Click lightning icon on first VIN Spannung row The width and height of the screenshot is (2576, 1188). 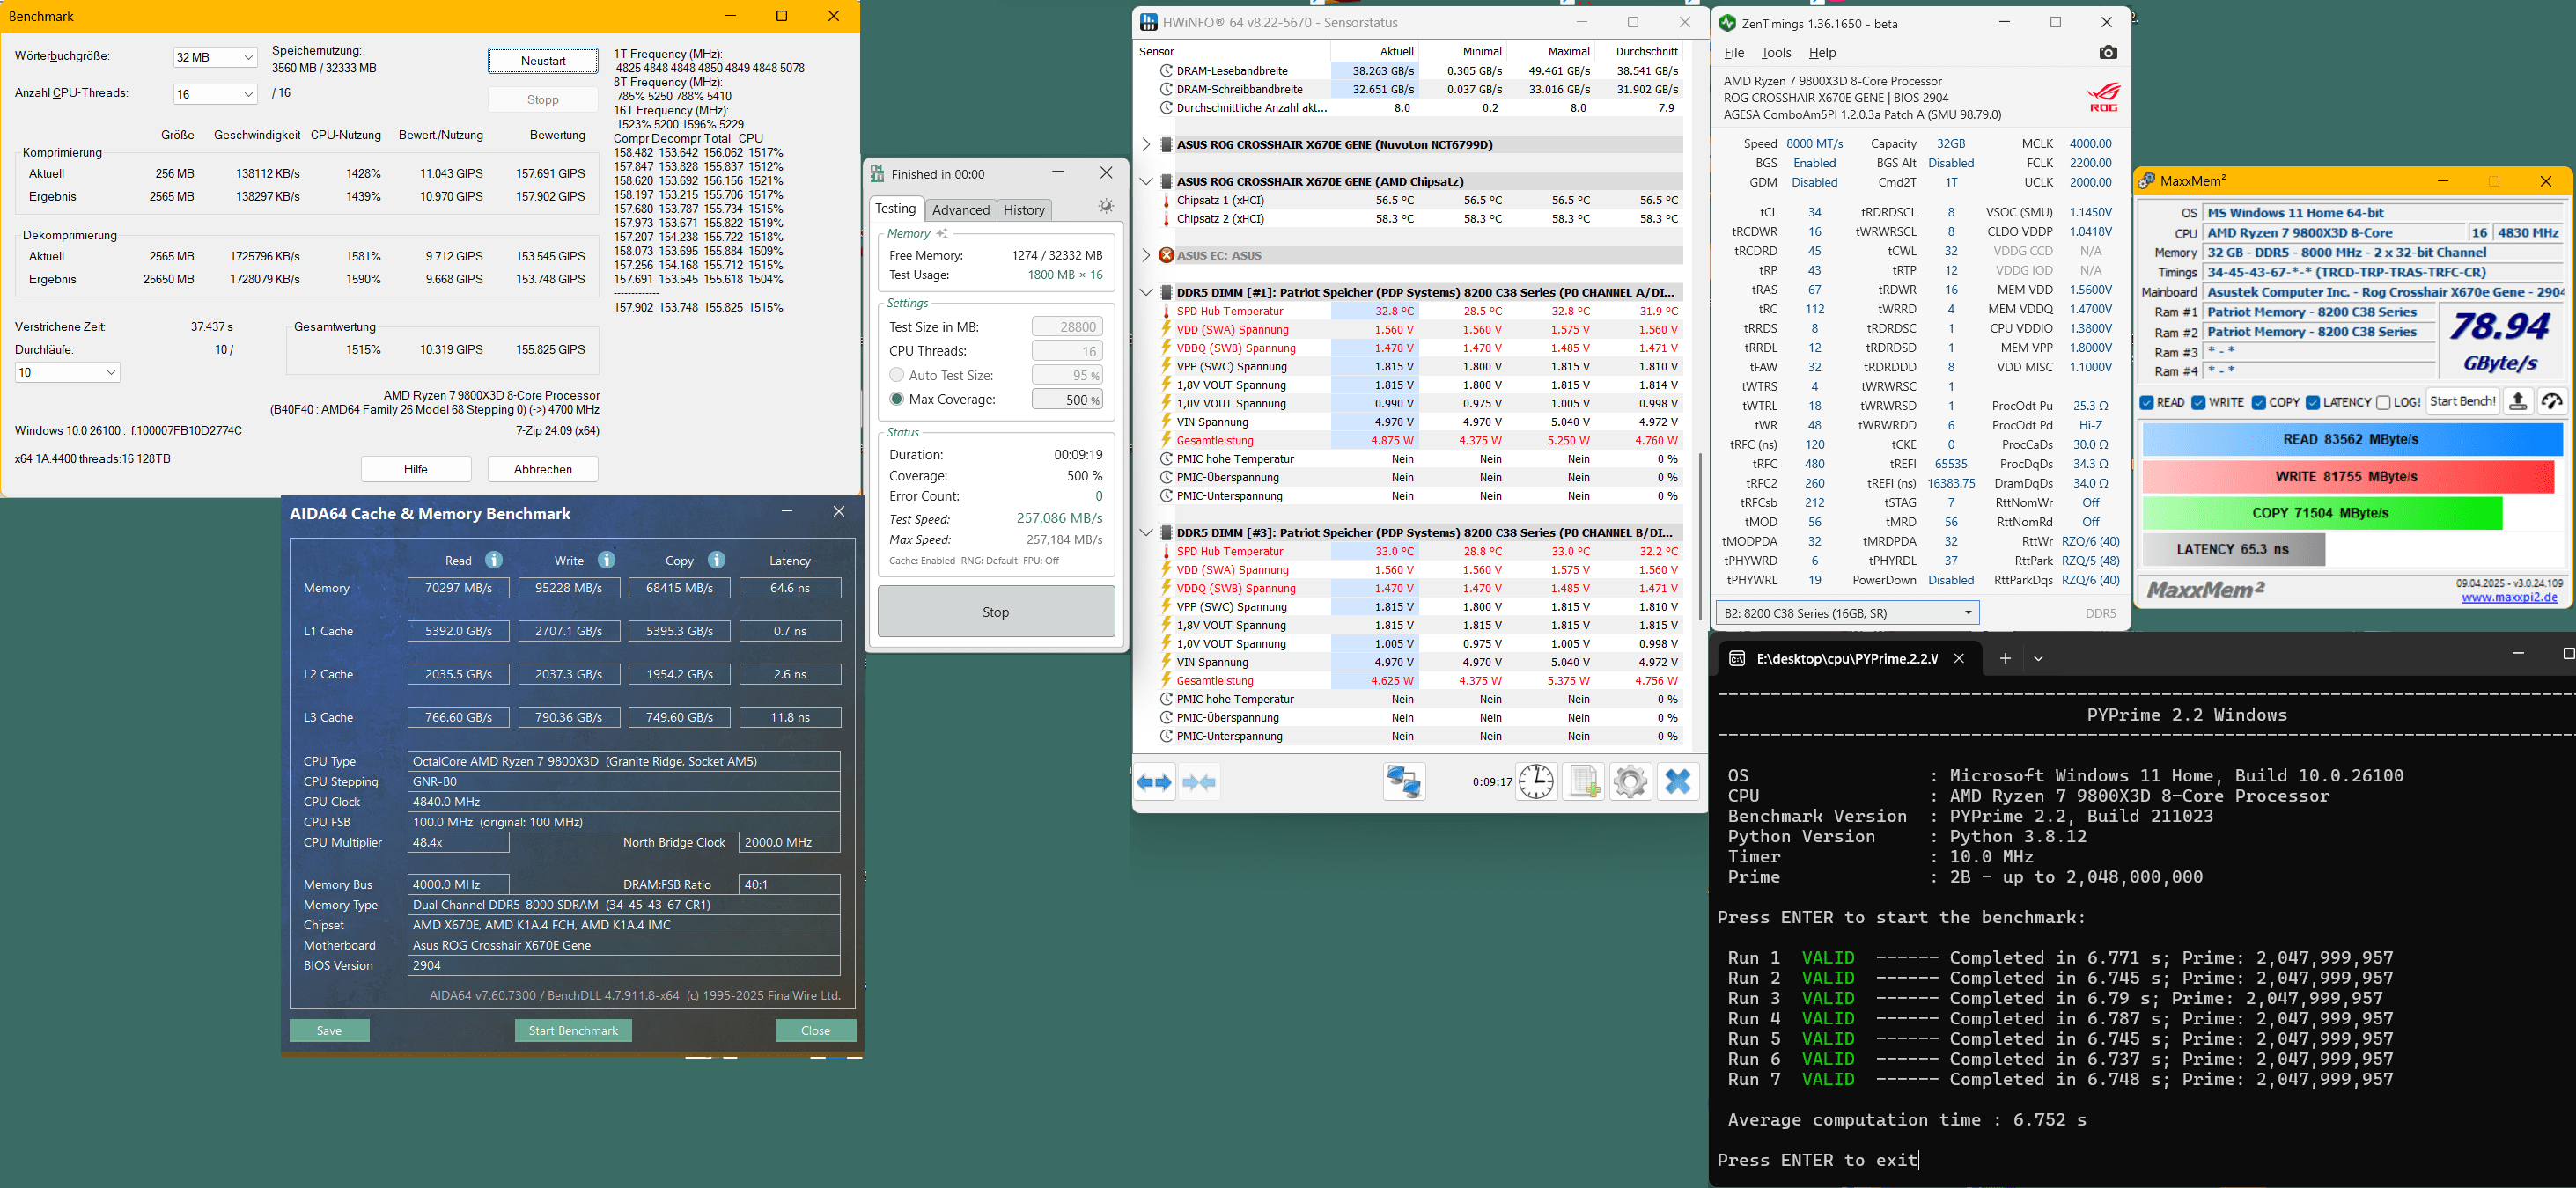[1166, 422]
